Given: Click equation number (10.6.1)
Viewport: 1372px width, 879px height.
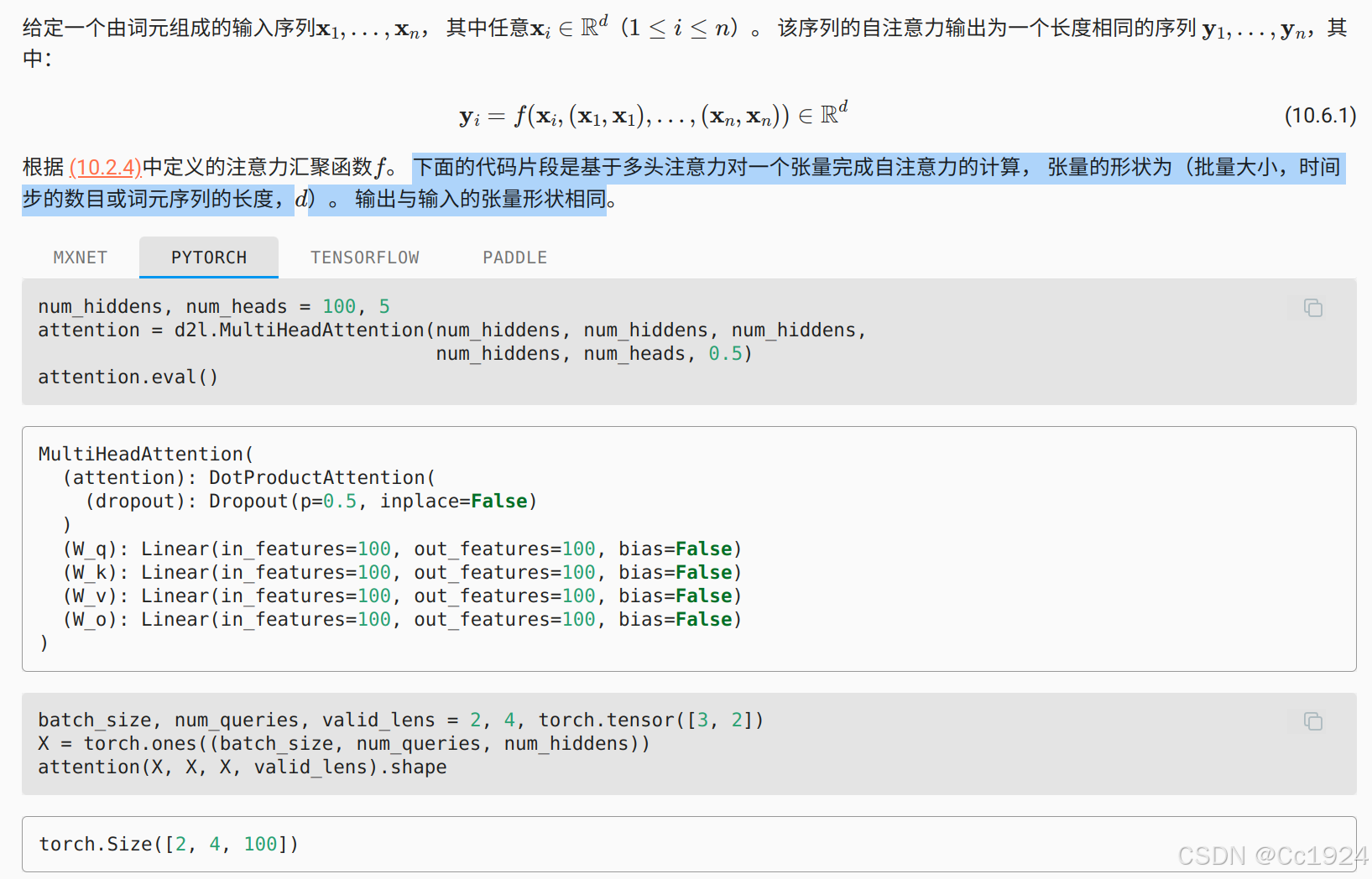Looking at the screenshot, I should click(x=1320, y=115).
